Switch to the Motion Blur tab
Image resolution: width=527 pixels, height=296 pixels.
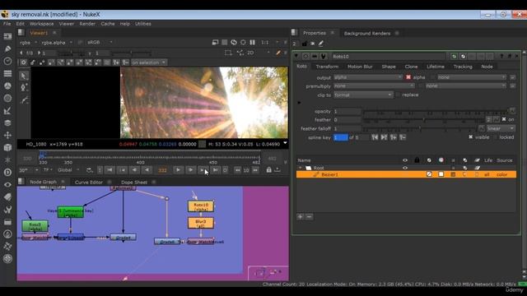click(x=360, y=67)
